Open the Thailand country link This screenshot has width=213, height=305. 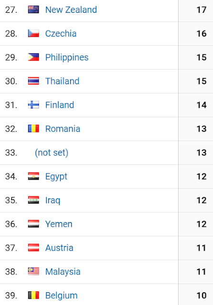coord(62,81)
